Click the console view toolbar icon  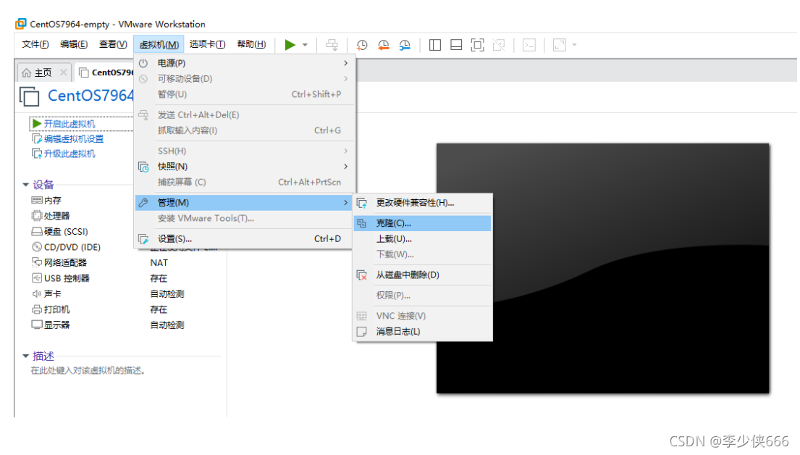tap(529, 45)
